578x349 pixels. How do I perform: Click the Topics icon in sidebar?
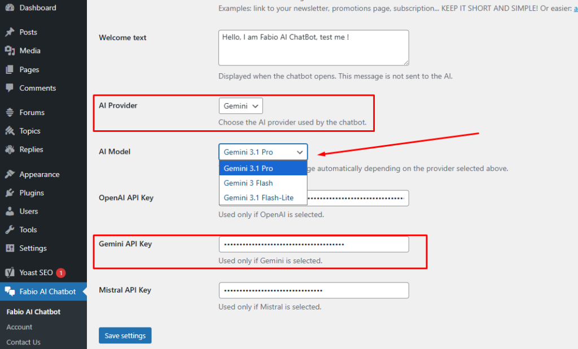(x=10, y=131)
